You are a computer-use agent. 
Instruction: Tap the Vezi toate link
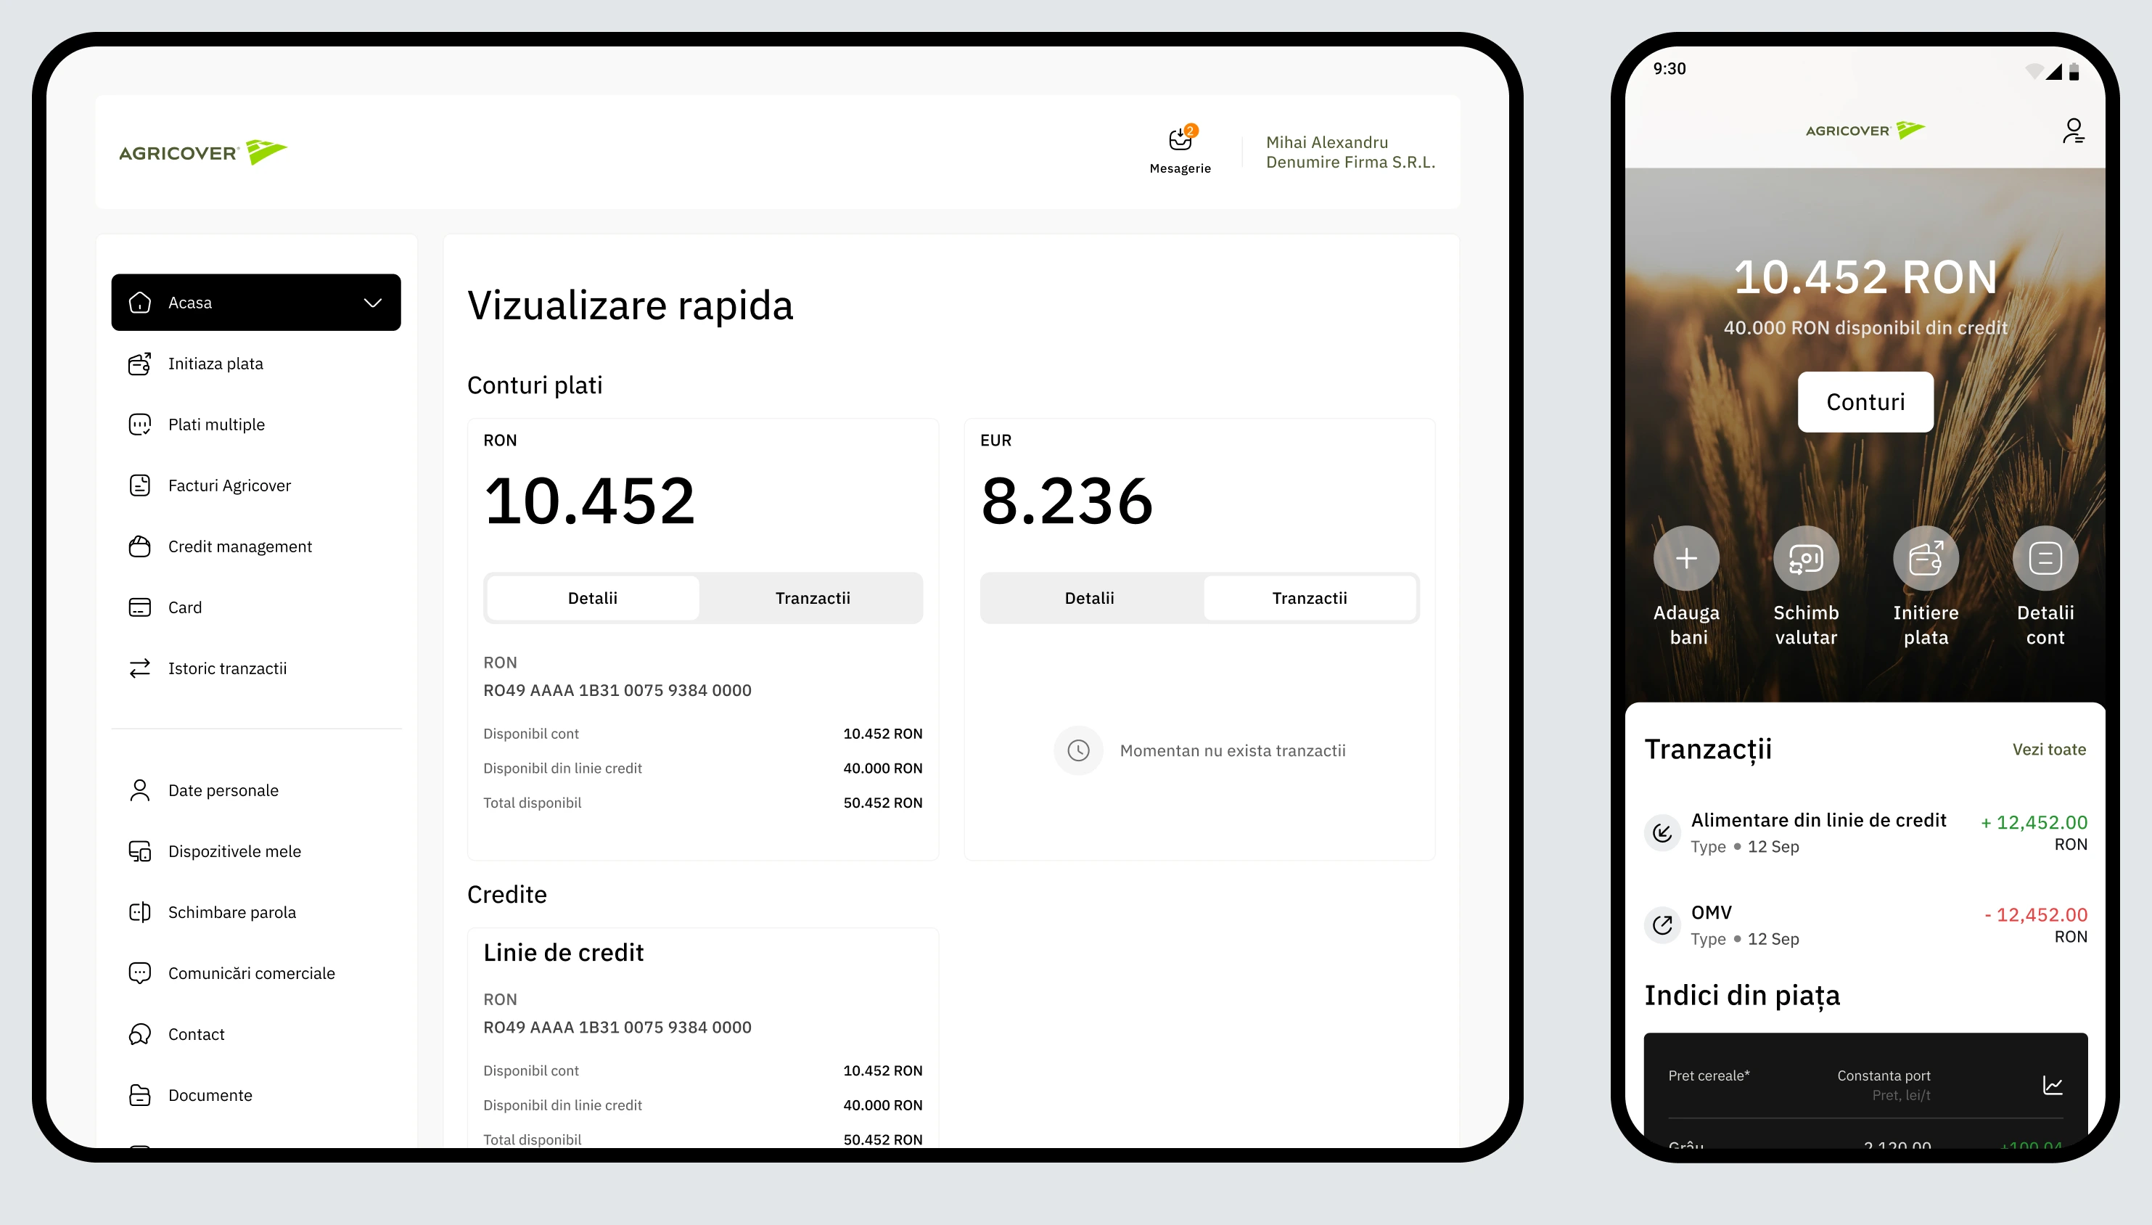tap(2048, 750)
